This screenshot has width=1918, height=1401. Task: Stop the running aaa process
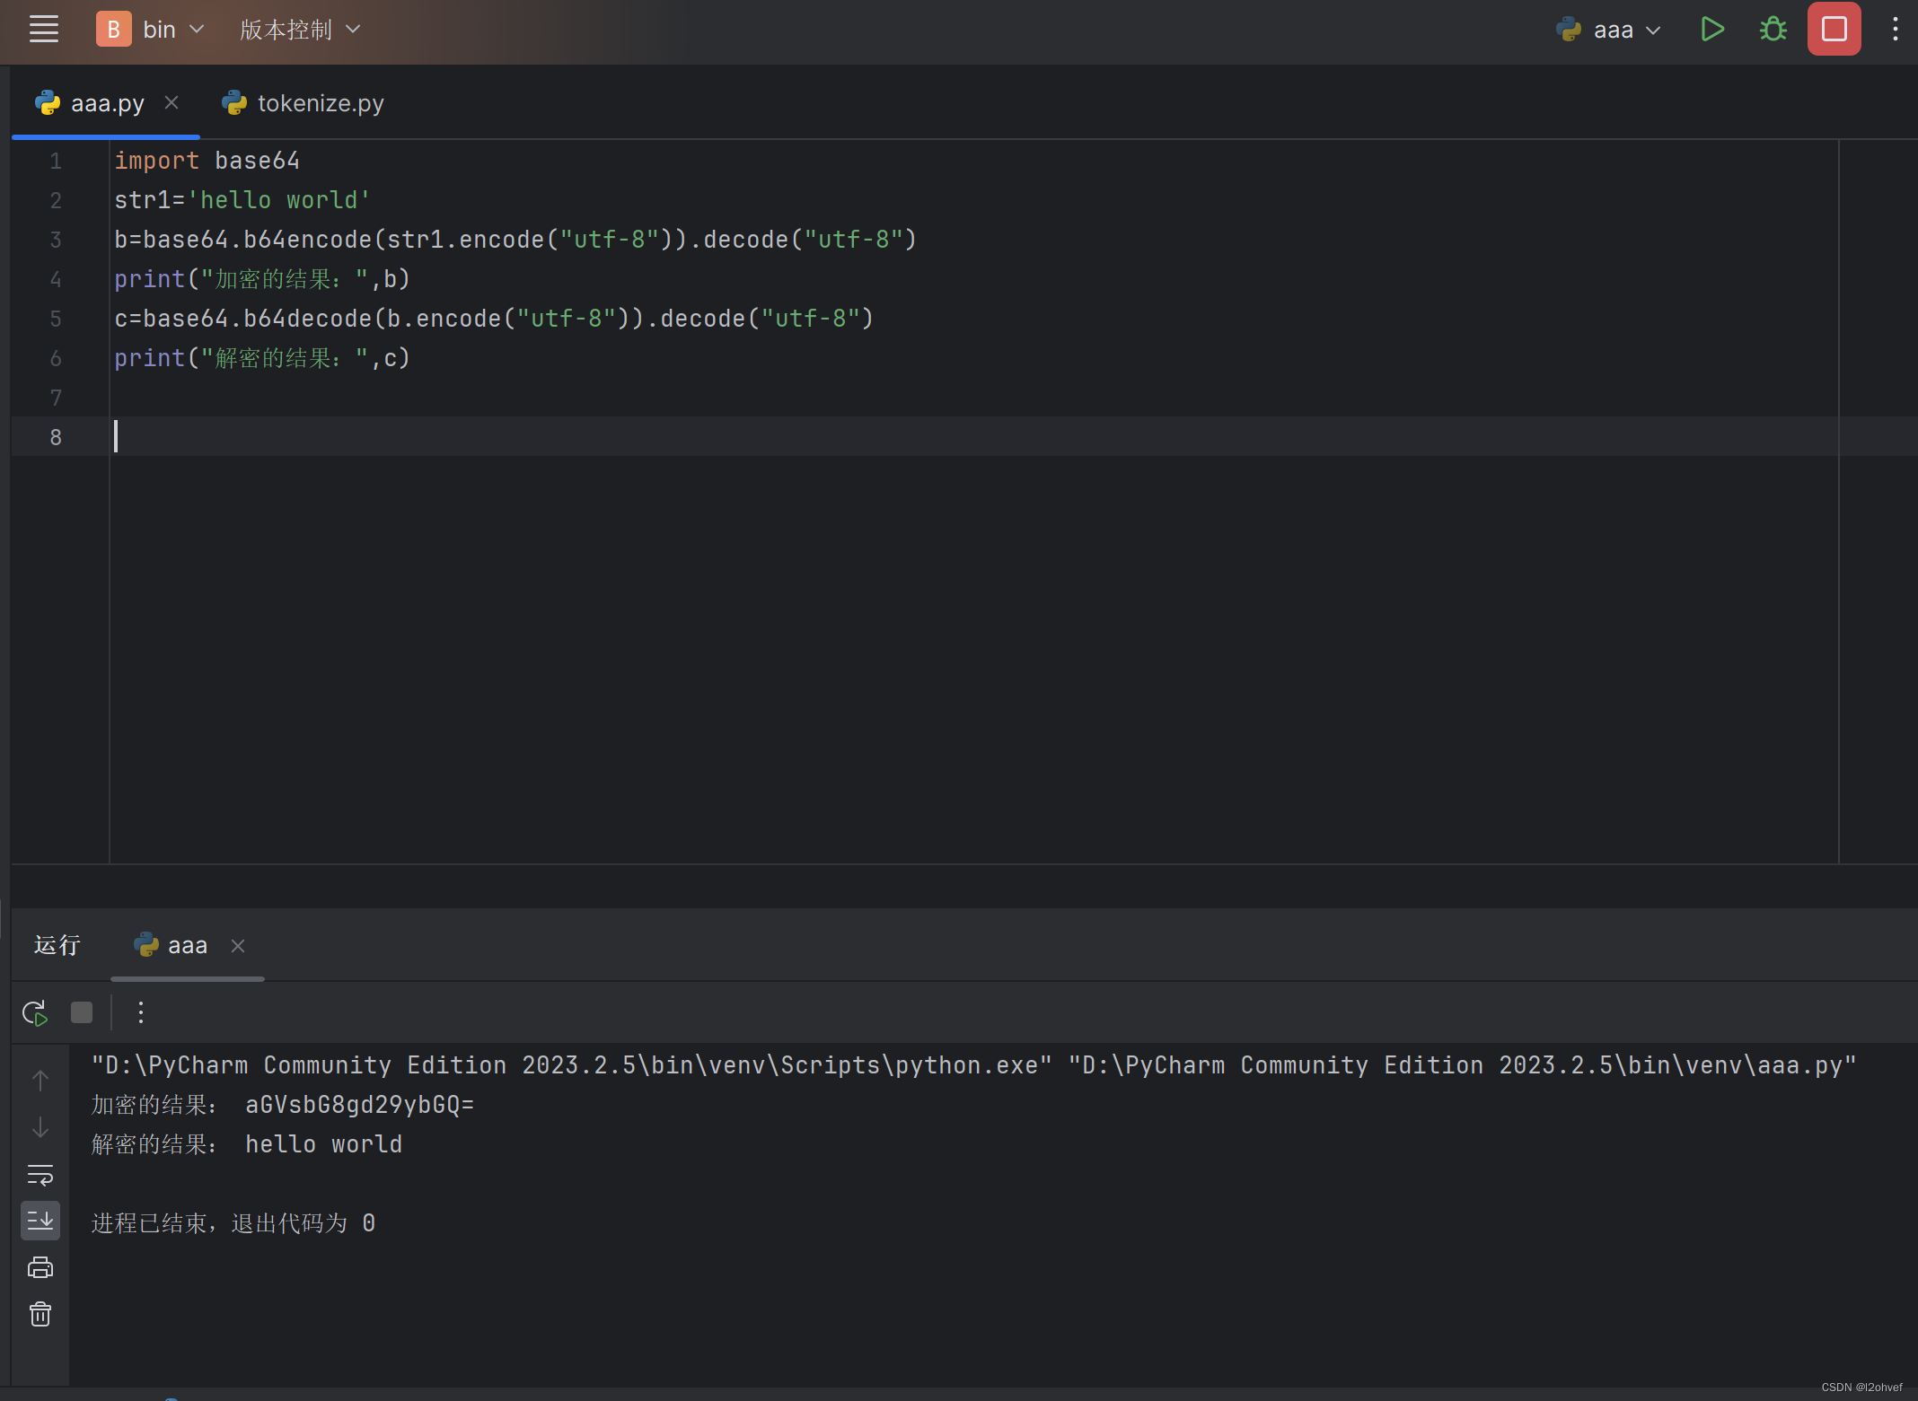[x=1833, y=29]
